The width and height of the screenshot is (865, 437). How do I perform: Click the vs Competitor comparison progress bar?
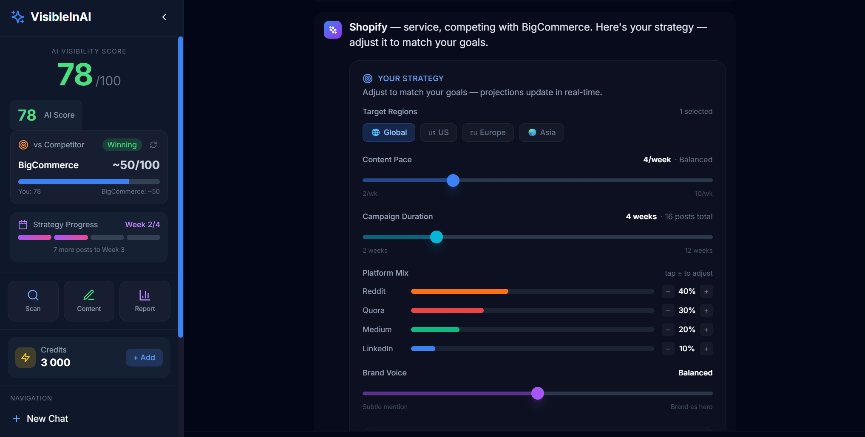click(89, 182)
